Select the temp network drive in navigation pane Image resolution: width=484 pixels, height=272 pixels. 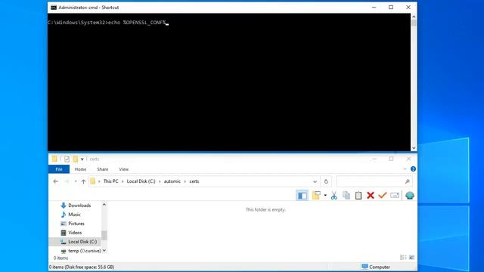tap(81, 251)
